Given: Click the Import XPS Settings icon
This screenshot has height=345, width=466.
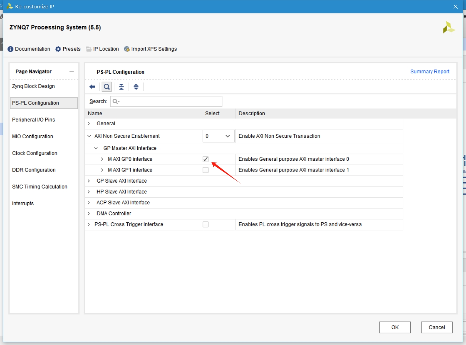Looking at the screenshot, I should point(127,49).
